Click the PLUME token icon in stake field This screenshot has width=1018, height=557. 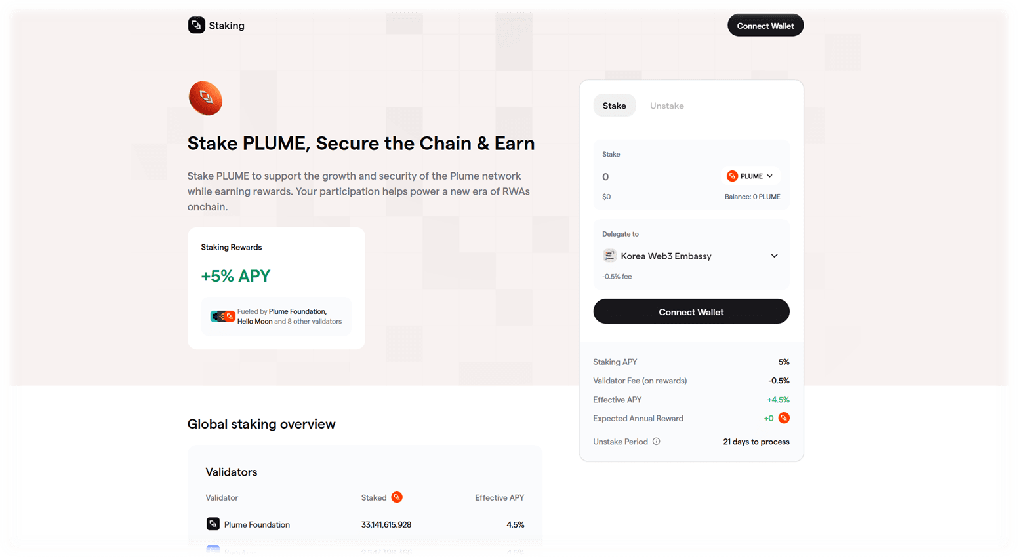click(732, 176)
